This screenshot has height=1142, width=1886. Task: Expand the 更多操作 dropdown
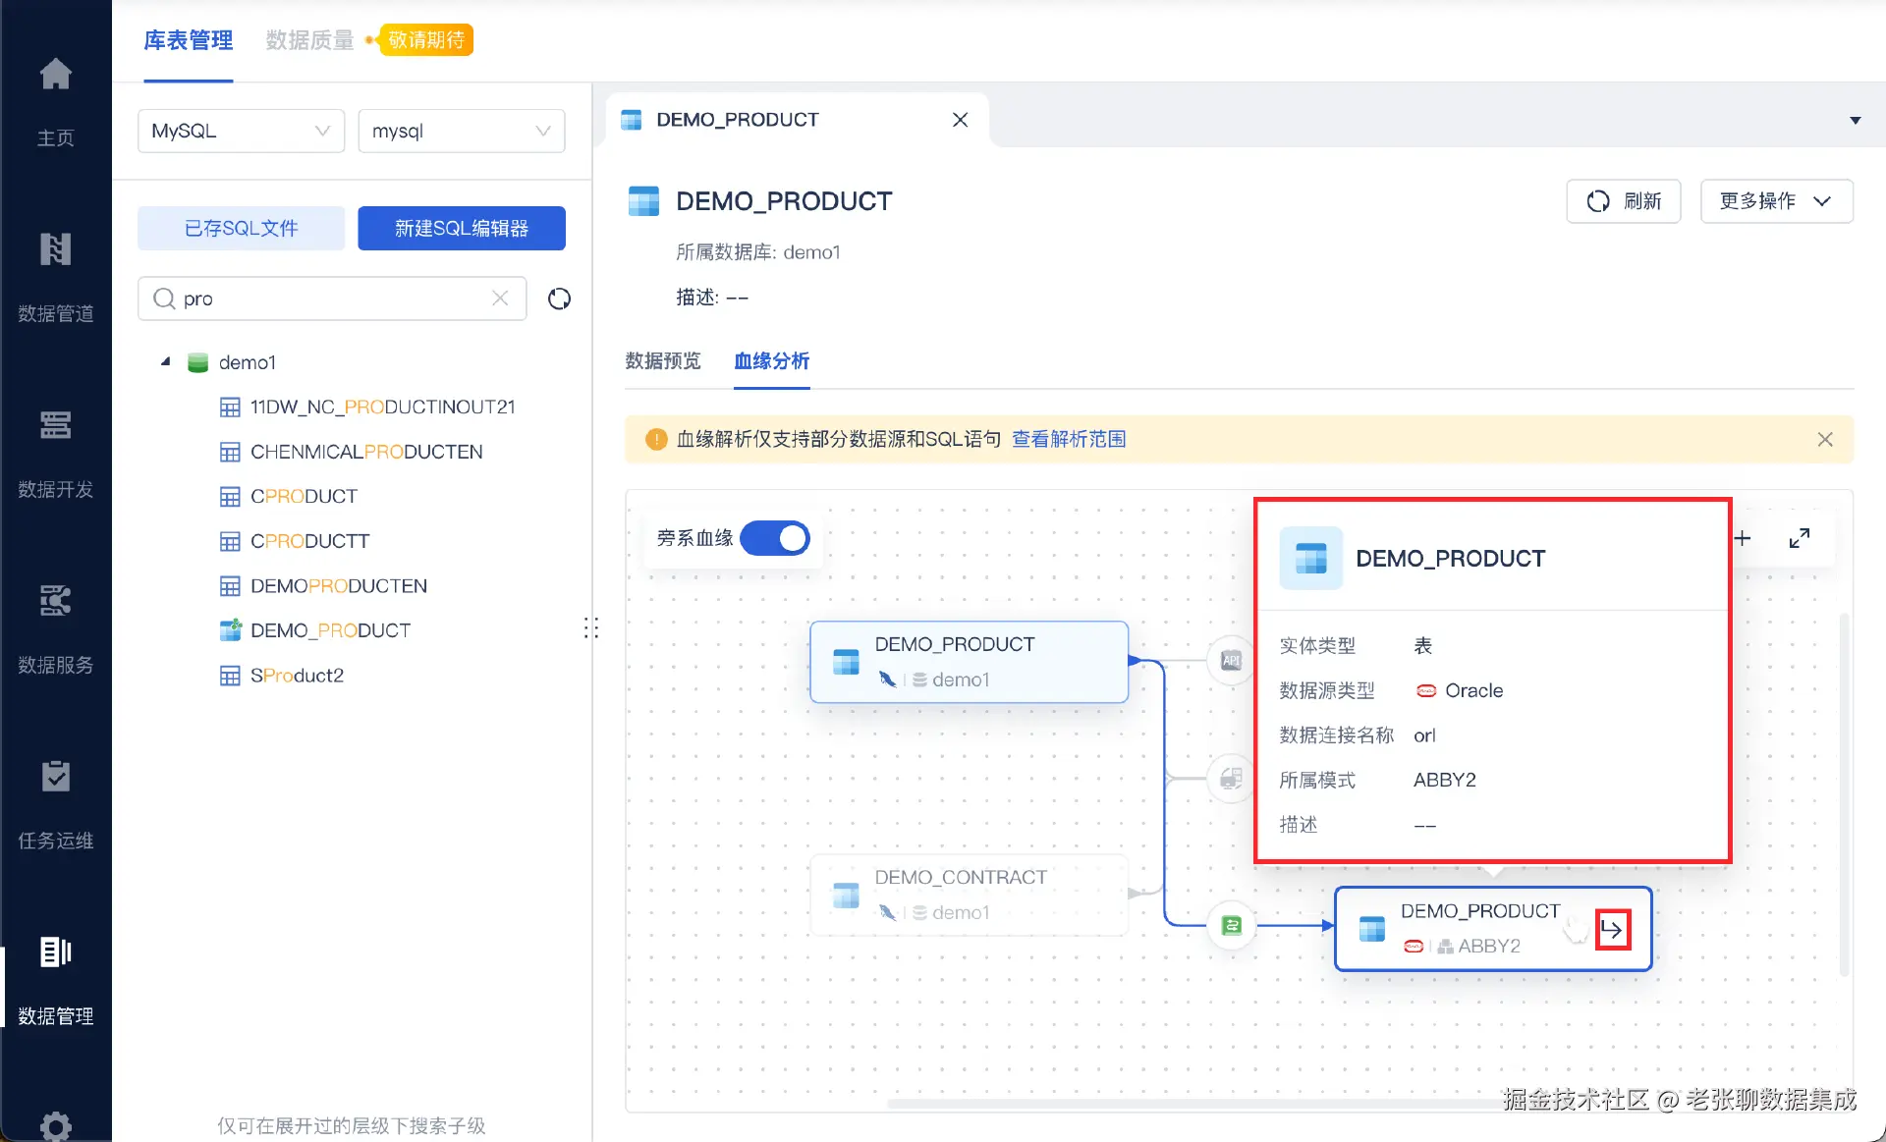(x=1776, y=201)
